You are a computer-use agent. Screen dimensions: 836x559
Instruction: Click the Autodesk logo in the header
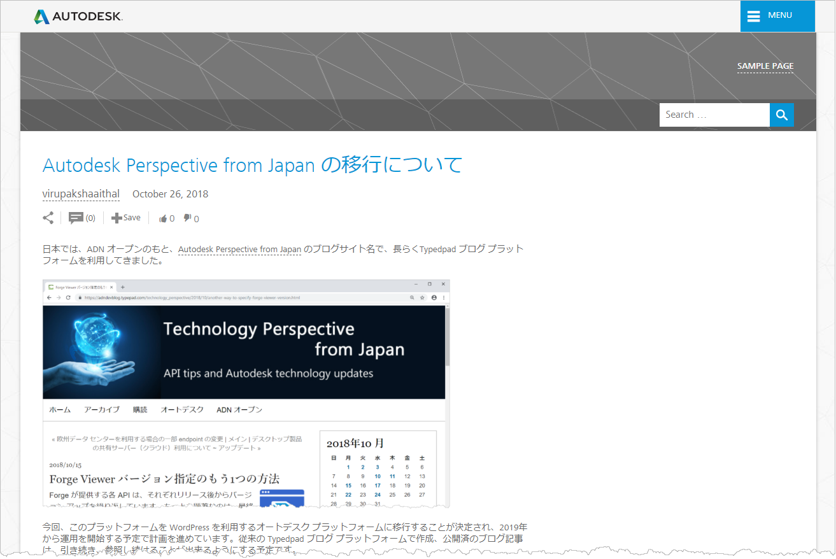78,17
